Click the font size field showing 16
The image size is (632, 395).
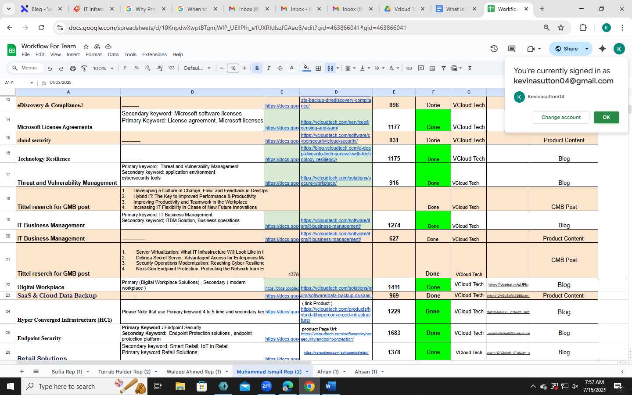pyautogui.click(x=233, y=68)
